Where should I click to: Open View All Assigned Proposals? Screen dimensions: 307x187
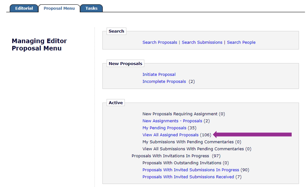[x=170, y=135]
